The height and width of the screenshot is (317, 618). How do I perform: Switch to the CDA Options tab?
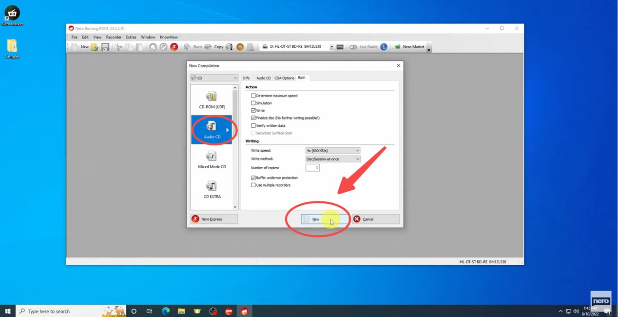tap(284, 78)
